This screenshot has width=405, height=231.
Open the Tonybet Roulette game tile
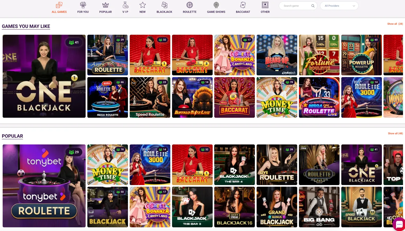[x=44, y=186]
